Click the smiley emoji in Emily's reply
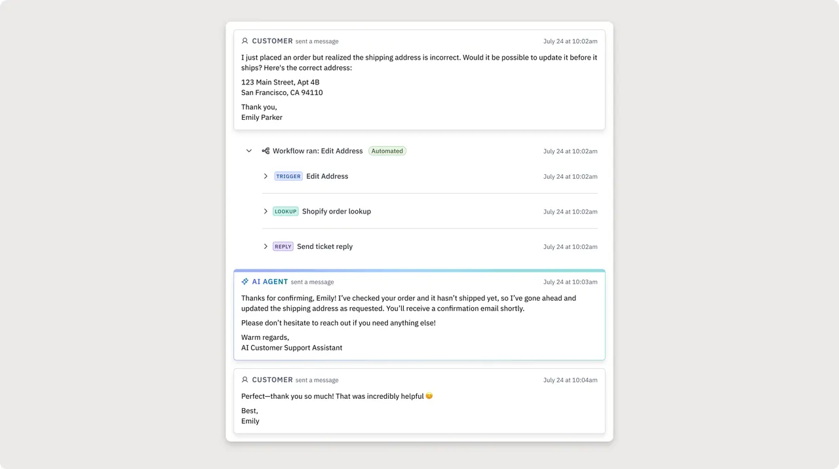This screenshot has width=839, height=469. [429, 396]
